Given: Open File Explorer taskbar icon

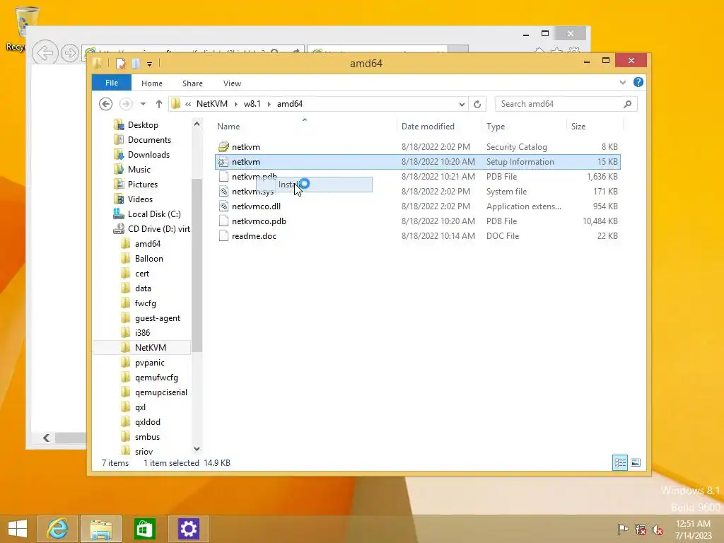Looking at the screenshot, I should (x=101, y=528).
